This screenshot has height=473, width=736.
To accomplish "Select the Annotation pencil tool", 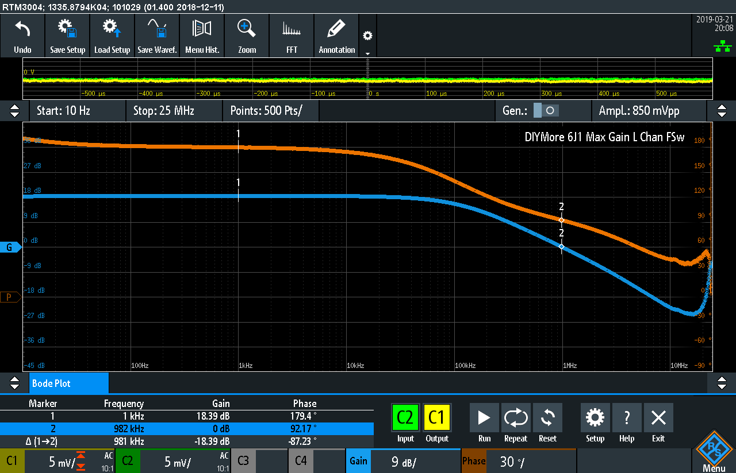I will (336, 36).
